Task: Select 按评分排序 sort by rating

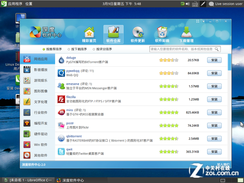Action: 102,49
